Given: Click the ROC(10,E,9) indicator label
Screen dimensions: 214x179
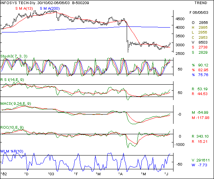Looking at the screenshot, I should [x=12, y=128].
